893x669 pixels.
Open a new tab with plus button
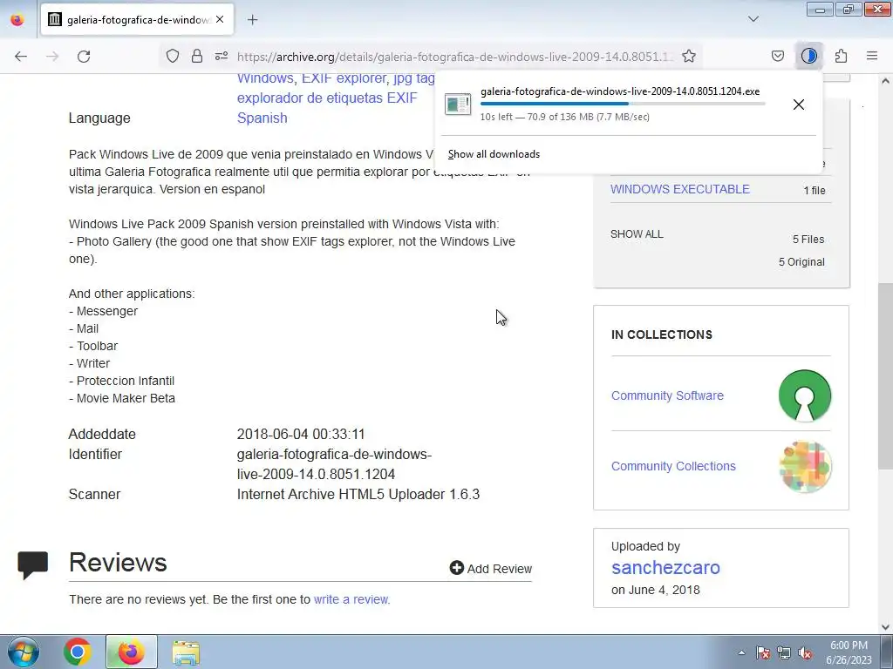252,20
